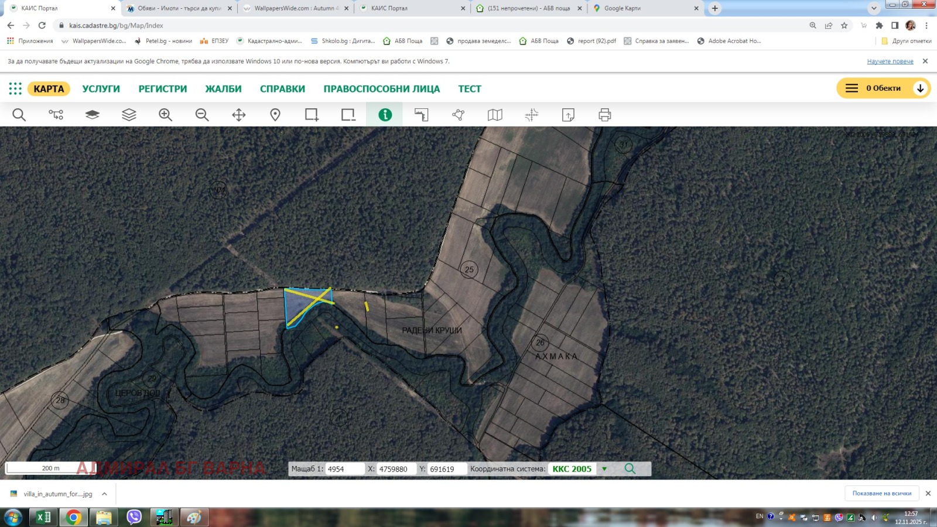Screen dimensions: 937x527
Task: Open the УСЛУГИ menu
Action: (x=101, y=89)
